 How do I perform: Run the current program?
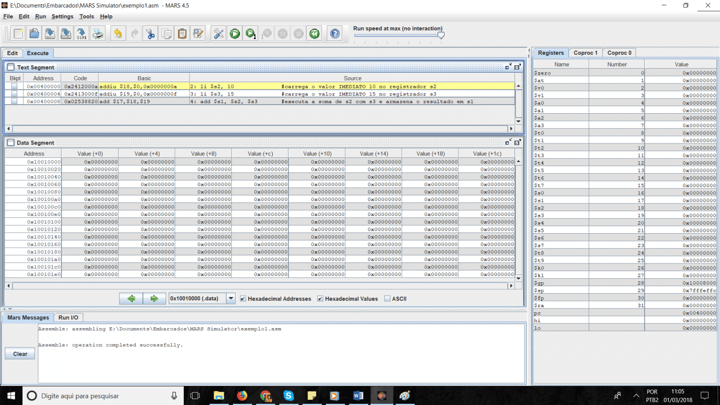[235, 34]
